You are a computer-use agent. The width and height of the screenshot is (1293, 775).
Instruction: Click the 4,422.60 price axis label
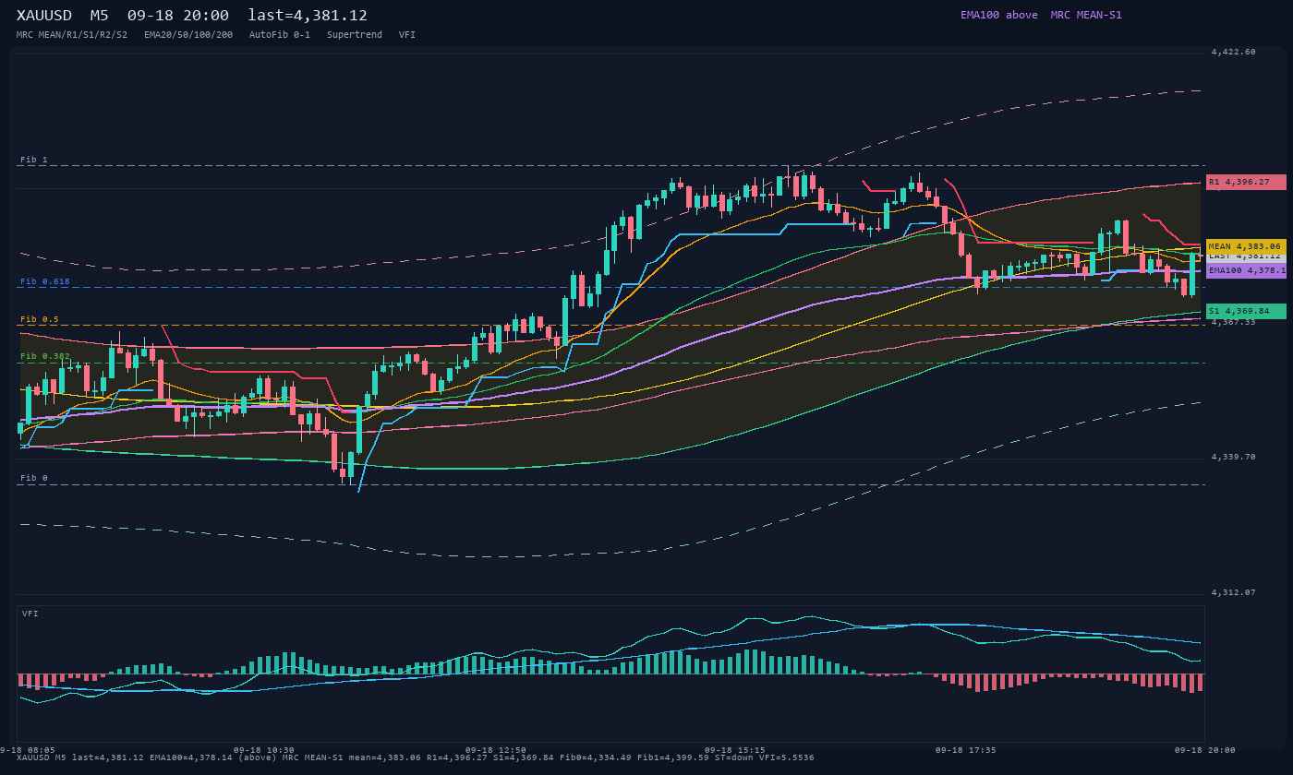point(1234,52)
